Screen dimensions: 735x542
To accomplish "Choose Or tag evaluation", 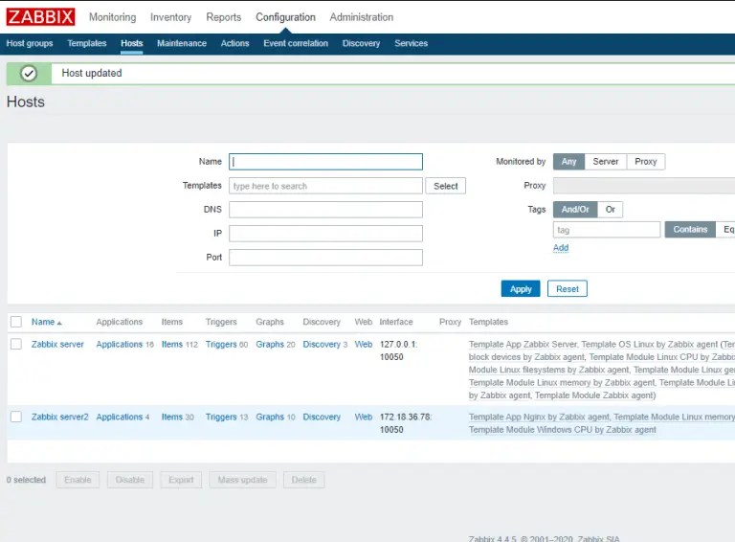I will [x=611, y=210].
